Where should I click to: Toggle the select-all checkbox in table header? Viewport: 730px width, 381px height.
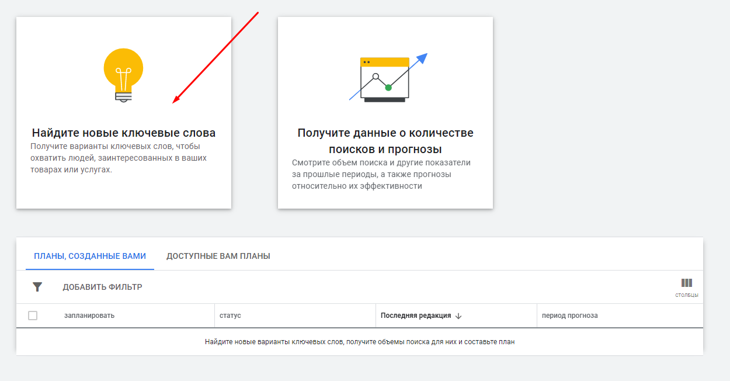coord(33,316)
